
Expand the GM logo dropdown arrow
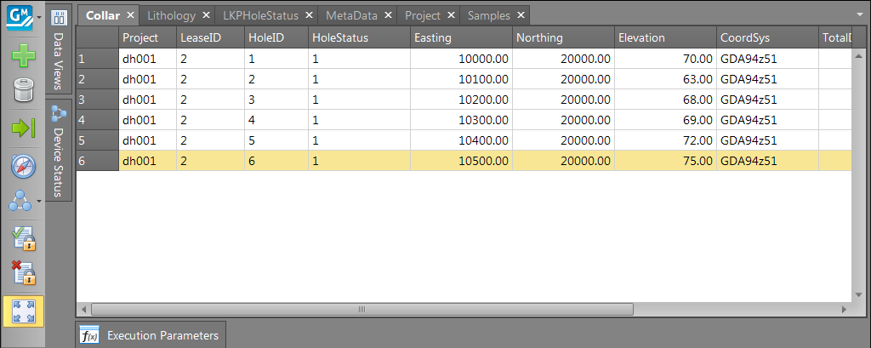coord(39,17)
